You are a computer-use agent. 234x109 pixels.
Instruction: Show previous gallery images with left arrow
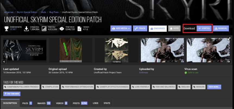[4, 62]
